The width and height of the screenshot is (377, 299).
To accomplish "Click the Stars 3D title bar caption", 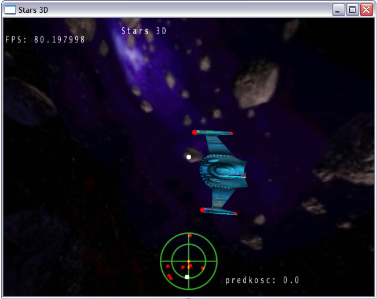I will tap(33, 10).
